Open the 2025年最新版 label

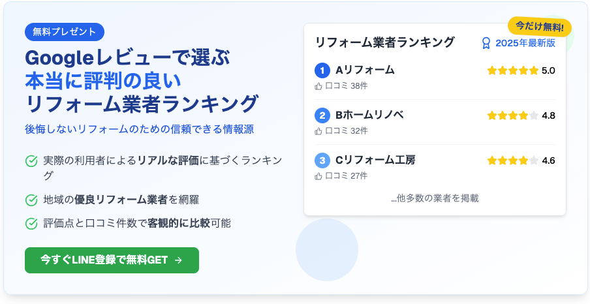tap(525, 43)
